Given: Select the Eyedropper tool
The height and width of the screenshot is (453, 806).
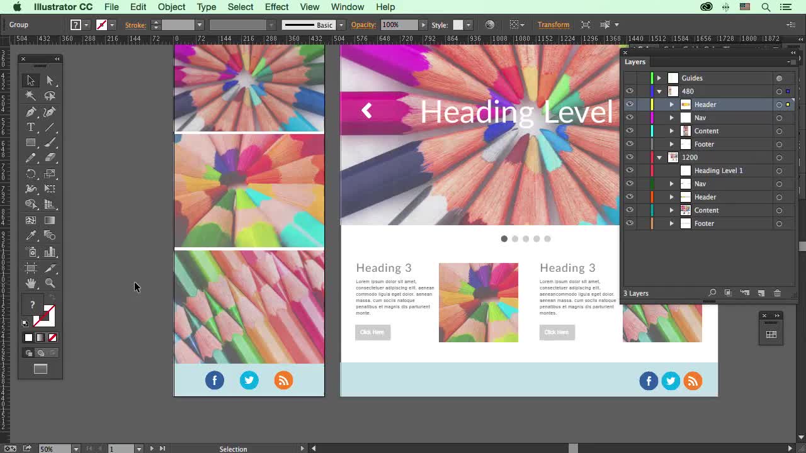Looking at the screenshot, I should pyautogui.click(x=31, y=236).
